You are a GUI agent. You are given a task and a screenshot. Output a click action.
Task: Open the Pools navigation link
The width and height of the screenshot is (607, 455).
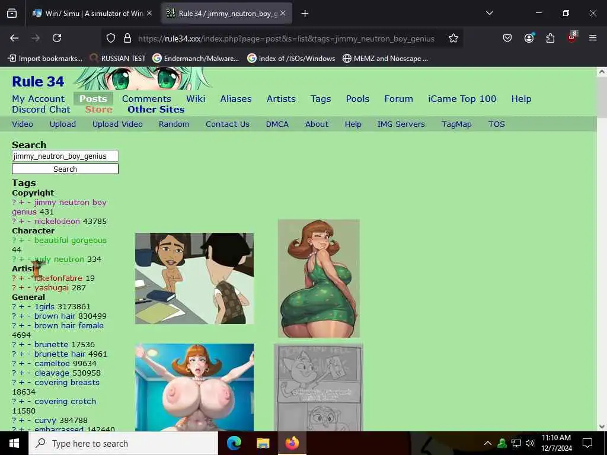357,99
